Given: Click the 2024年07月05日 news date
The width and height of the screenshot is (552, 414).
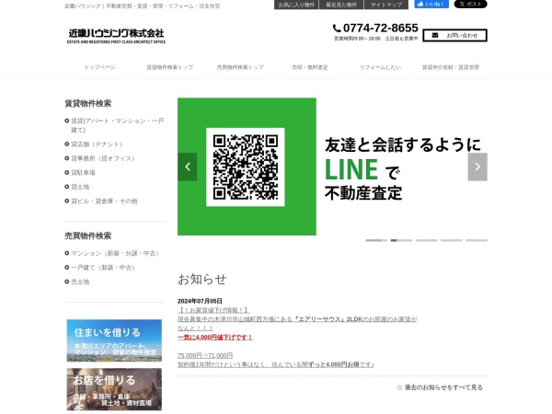Looking at the screenshot, I should click(x=200, y=301).
